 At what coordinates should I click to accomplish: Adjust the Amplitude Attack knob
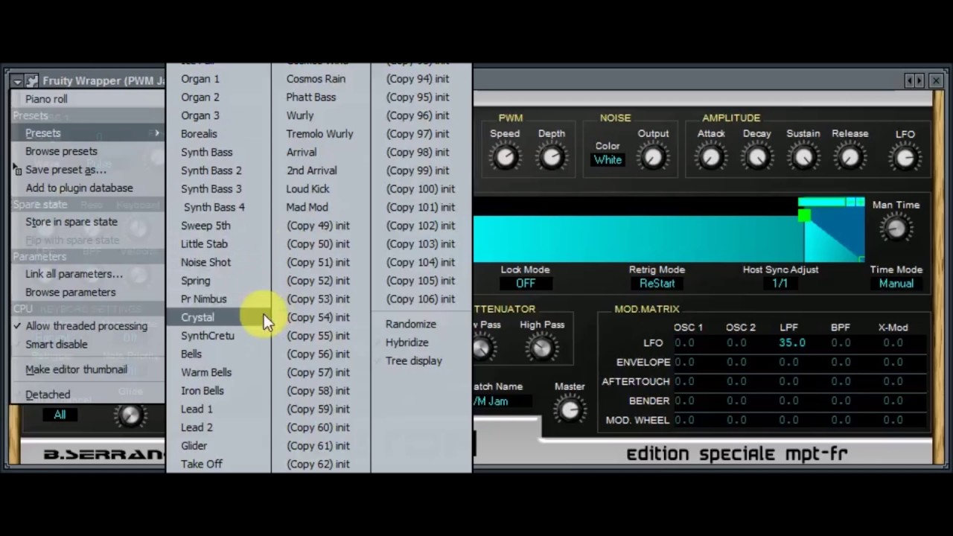click(x=711, y=157)
